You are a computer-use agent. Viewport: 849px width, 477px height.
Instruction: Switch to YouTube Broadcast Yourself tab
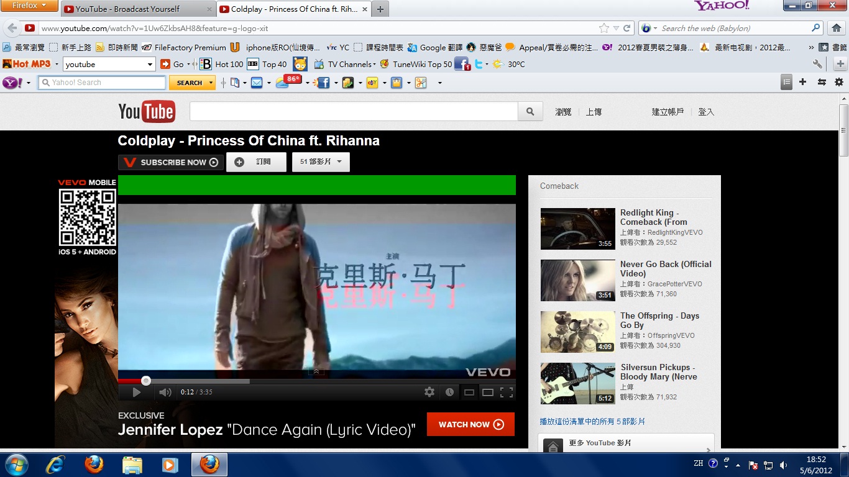click(x=138, y=9)
